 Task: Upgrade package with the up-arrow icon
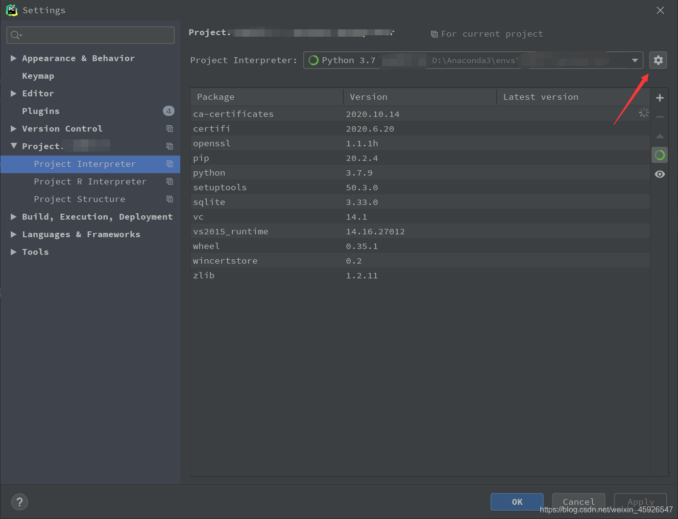pos(660,136)
